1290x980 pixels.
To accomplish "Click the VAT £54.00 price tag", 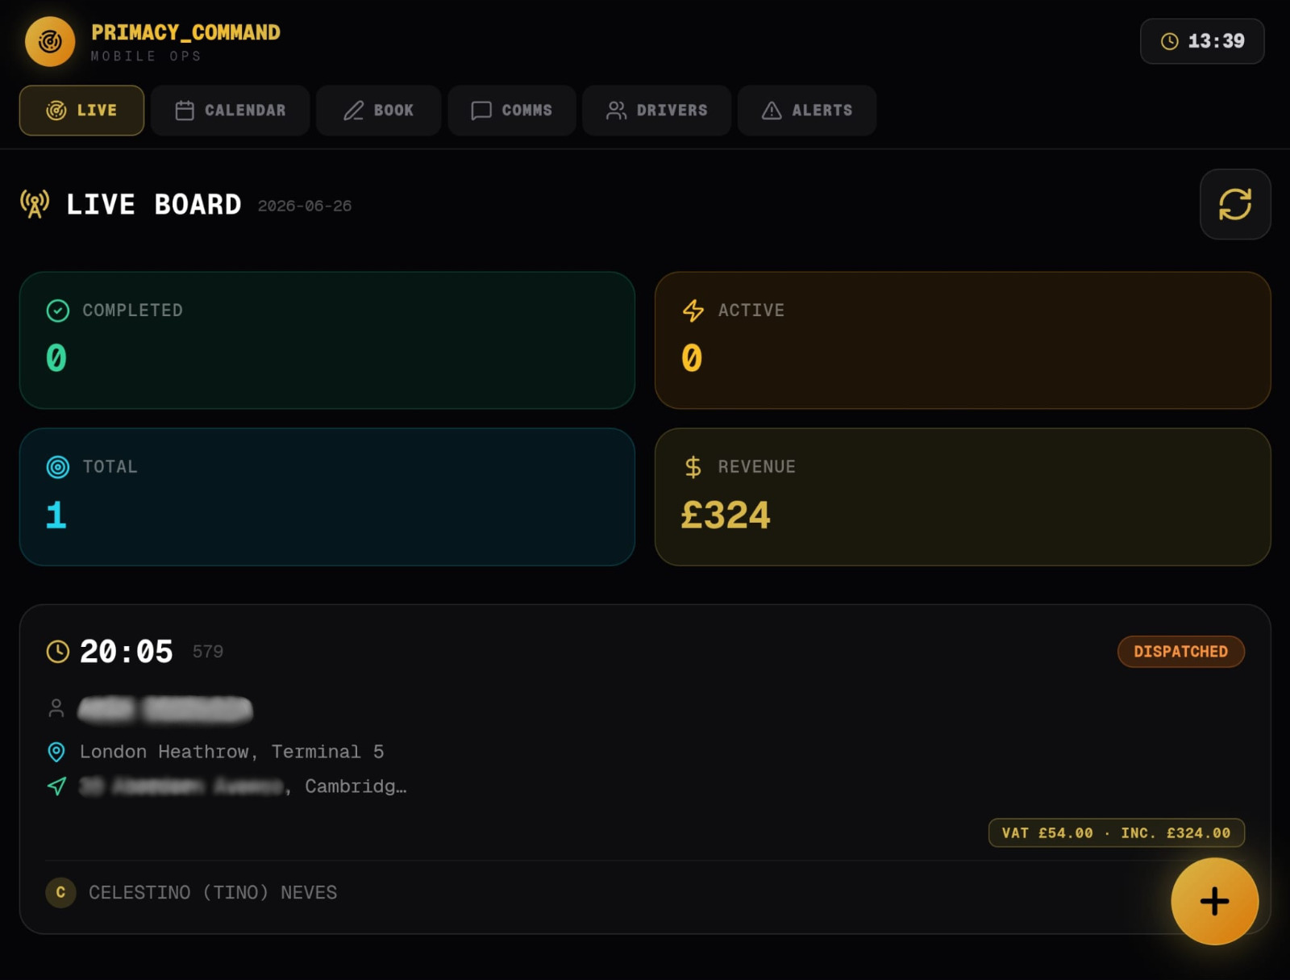I will pos(1116,833).
